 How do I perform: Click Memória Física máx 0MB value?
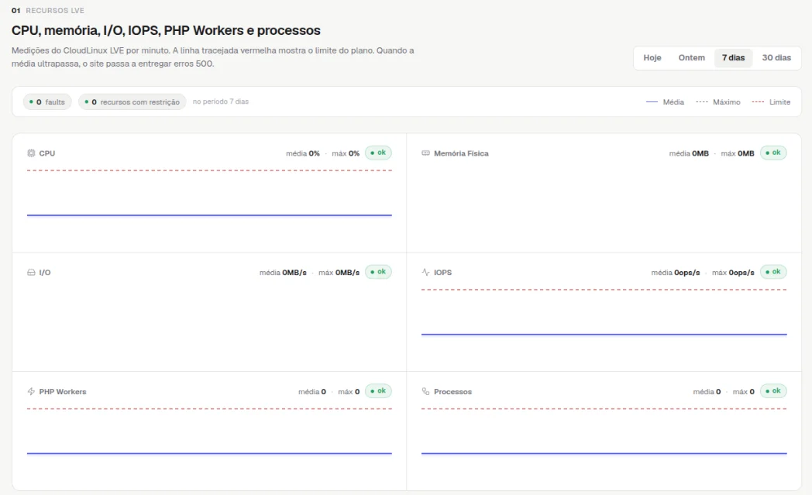coord(738,153)
